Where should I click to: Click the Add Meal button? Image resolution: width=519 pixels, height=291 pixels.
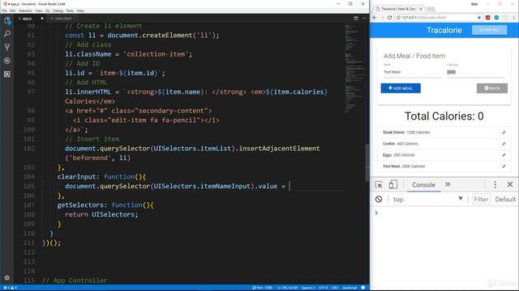point(401,88)
